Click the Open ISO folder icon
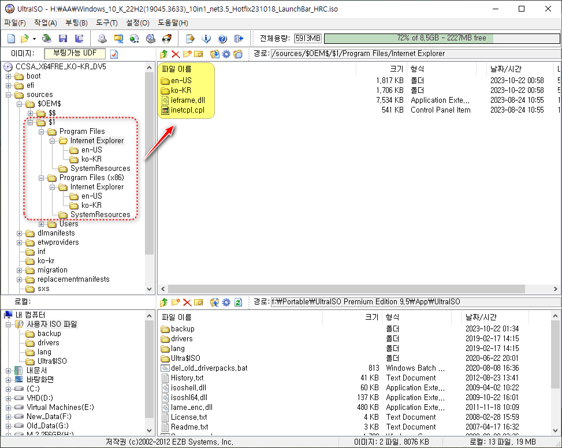This screenshot has height=448, width=562. tap(24, 38)
